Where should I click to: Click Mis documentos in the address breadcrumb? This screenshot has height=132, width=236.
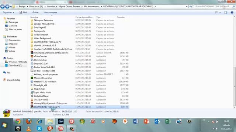[x=92, y=7]
